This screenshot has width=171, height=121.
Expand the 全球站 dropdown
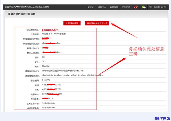[91, 7]
